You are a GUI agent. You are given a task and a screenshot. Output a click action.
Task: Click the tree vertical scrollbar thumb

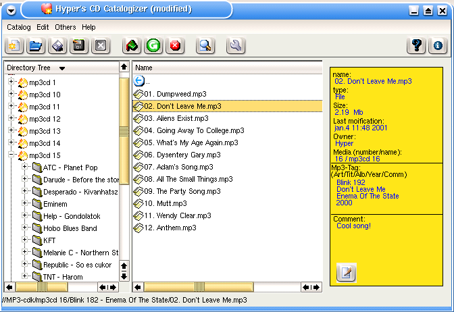click(124, 131)
